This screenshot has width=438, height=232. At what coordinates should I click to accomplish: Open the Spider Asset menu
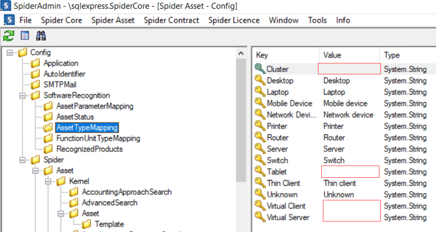[x=113, y=20]
